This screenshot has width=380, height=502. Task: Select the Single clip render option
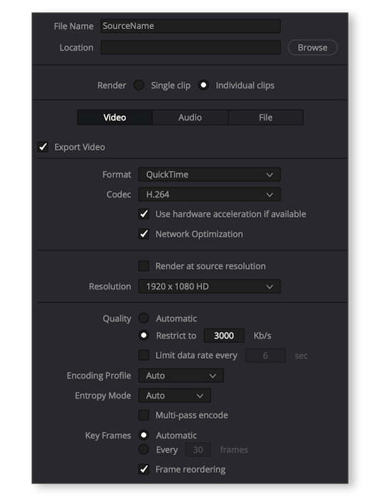(138, 85)
